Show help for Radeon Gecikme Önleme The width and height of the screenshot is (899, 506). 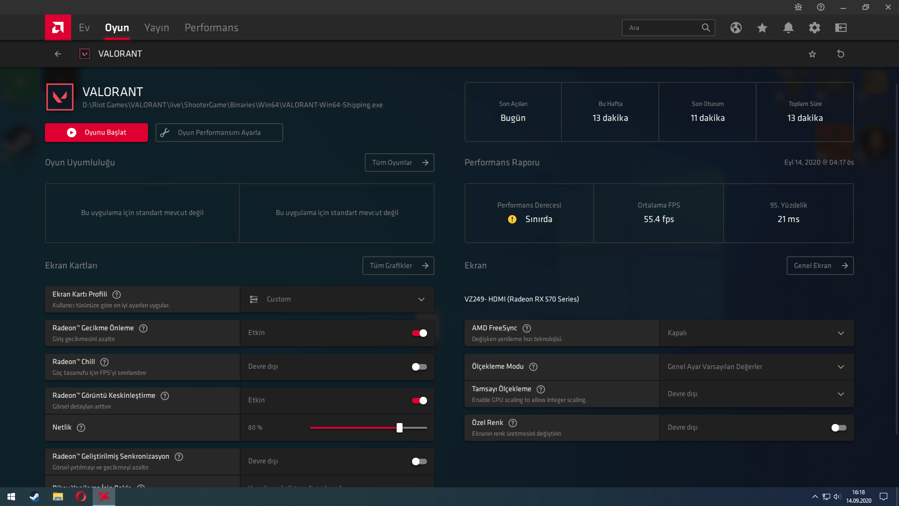point(143,328)
